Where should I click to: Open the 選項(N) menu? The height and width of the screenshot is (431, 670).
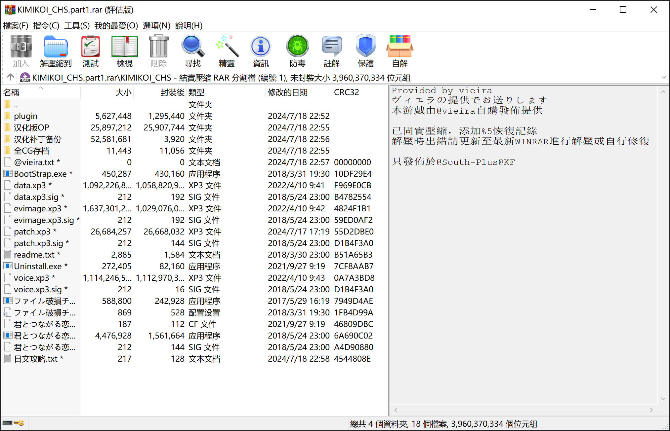point(156,25)
